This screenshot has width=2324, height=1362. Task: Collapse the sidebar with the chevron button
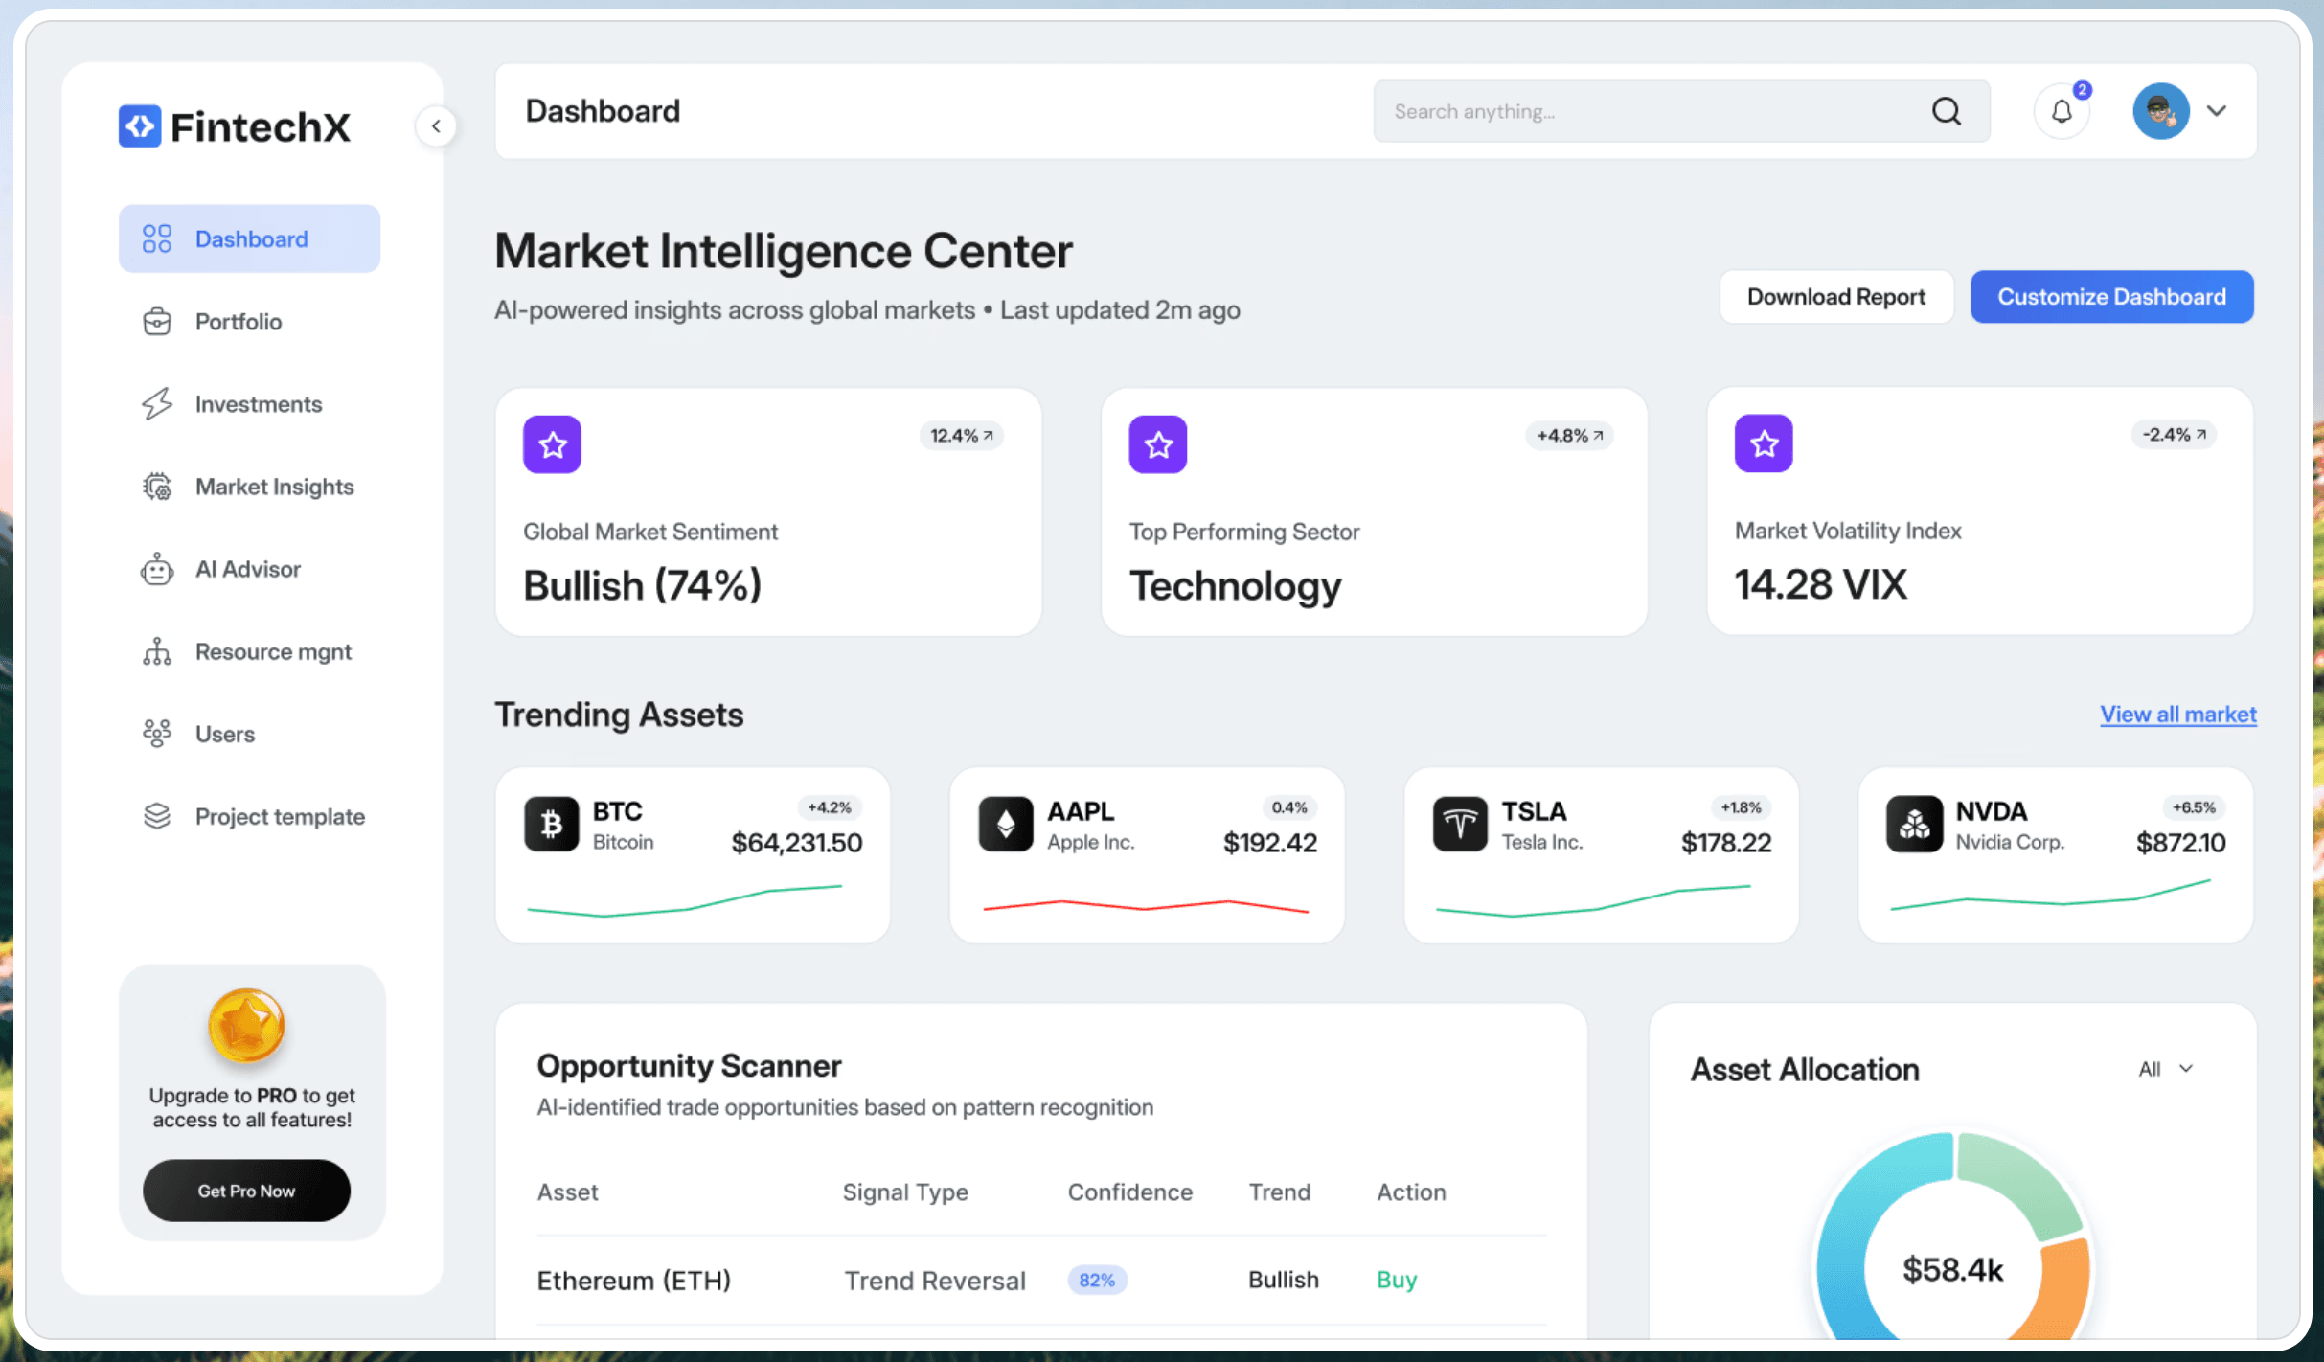pos(436,126)
